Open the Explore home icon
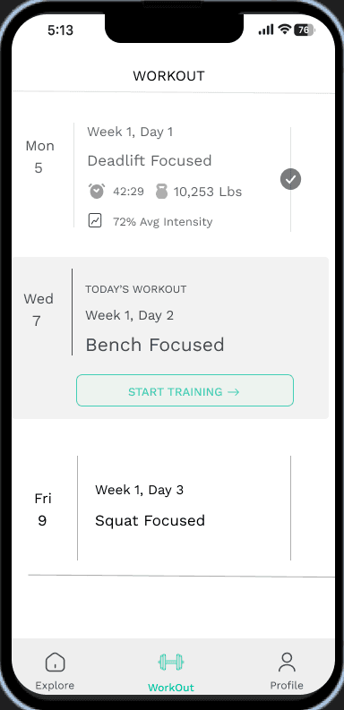The width and height of the screenshot is (344, 710). (55, 663)
